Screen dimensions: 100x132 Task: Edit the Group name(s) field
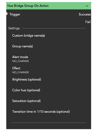point(49,48)
